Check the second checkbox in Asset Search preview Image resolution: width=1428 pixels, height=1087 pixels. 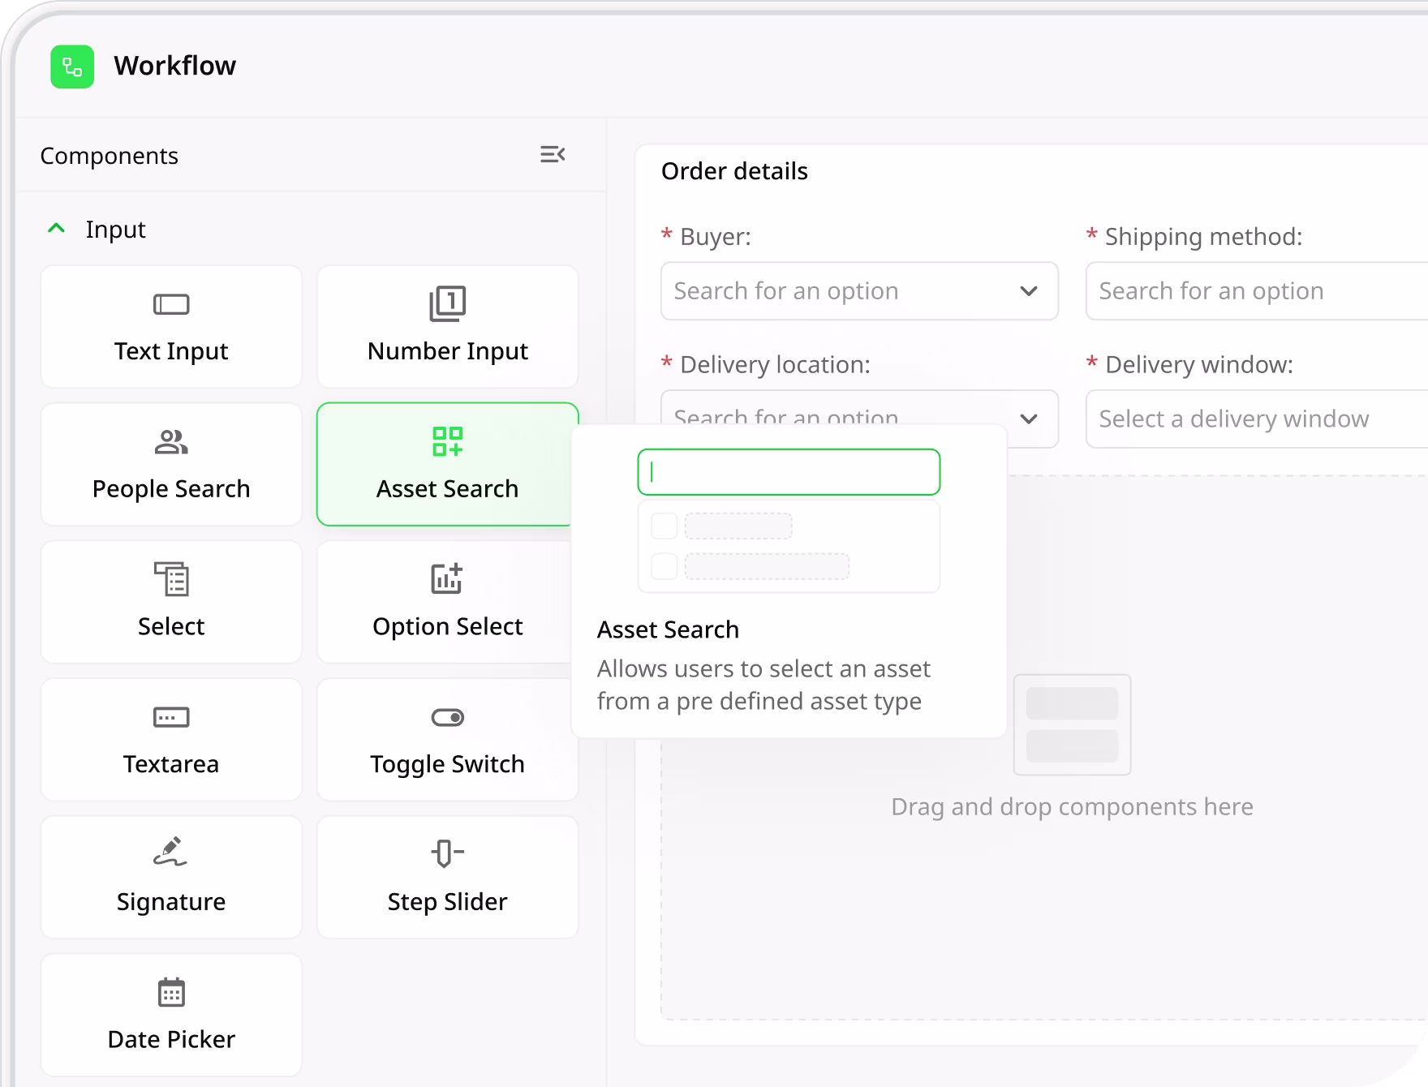664,566
